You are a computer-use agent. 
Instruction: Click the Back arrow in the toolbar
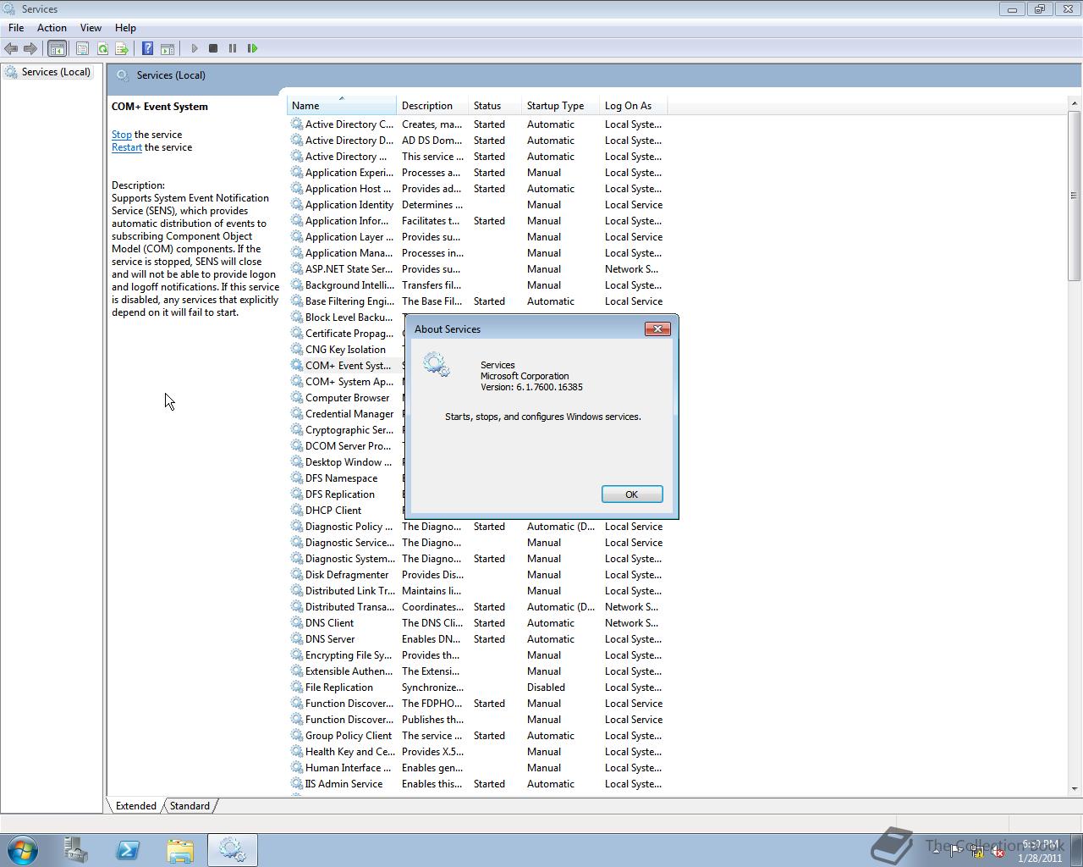click(x=11, y=48)
